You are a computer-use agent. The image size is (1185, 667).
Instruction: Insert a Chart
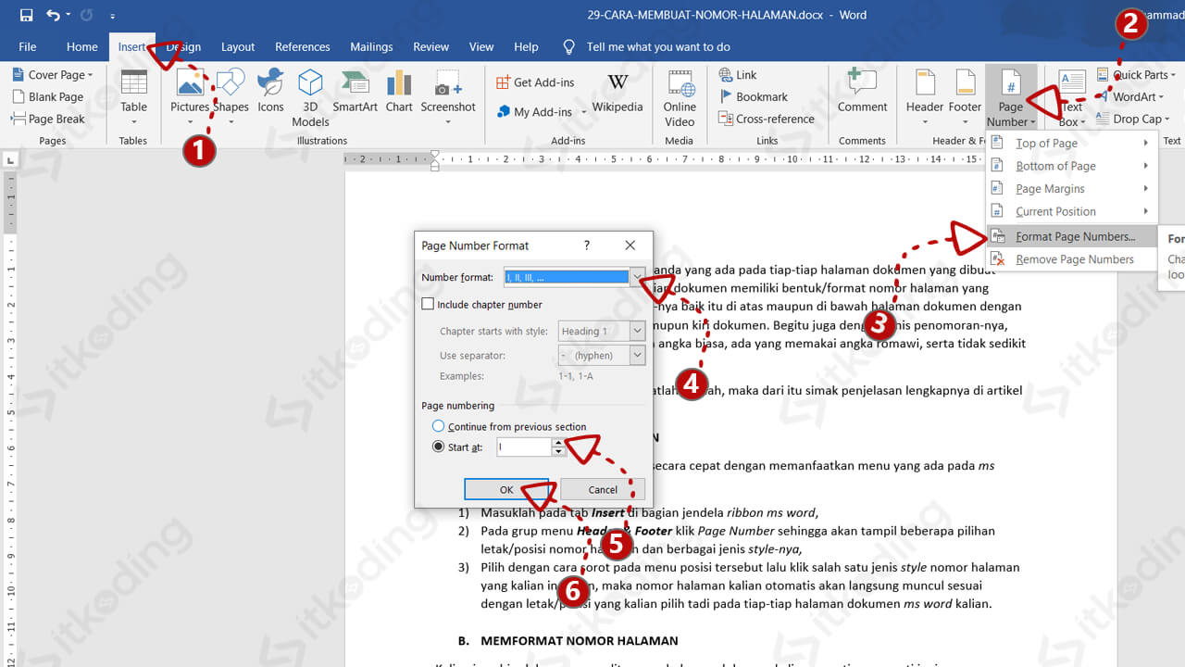coord(399,91)
